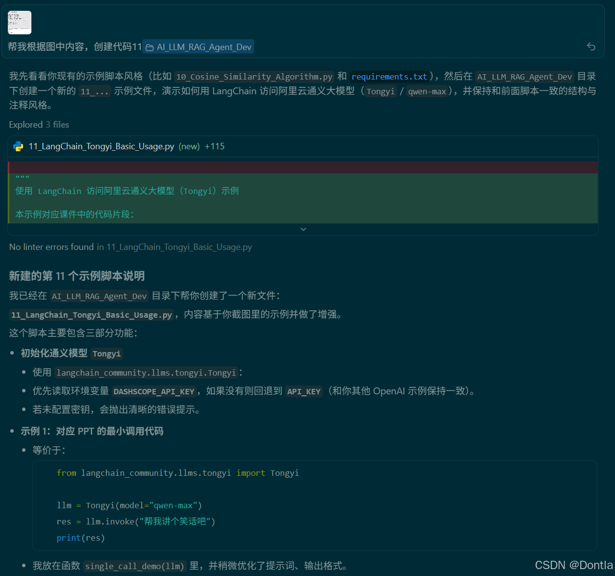615x576 pixels.
Task: Click the +115 added lines indicator
Action: click(x=215, y=146)
